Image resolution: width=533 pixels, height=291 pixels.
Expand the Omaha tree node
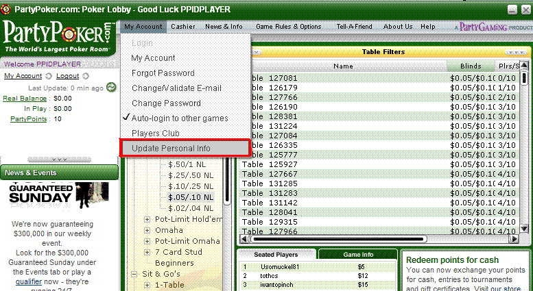pyautogui.click(x=147, y=230)
